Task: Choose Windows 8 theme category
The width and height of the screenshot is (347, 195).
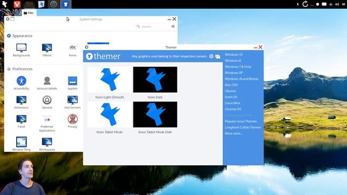Action: click(233, 61)
